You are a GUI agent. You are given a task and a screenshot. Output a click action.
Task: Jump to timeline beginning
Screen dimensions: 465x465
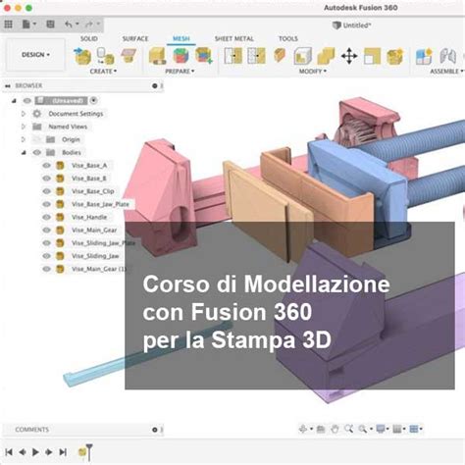[x=9, y=452]
